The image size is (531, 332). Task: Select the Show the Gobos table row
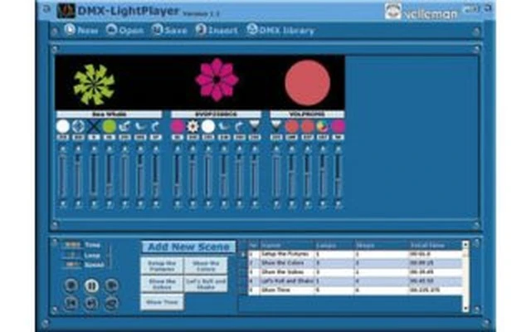355,272
